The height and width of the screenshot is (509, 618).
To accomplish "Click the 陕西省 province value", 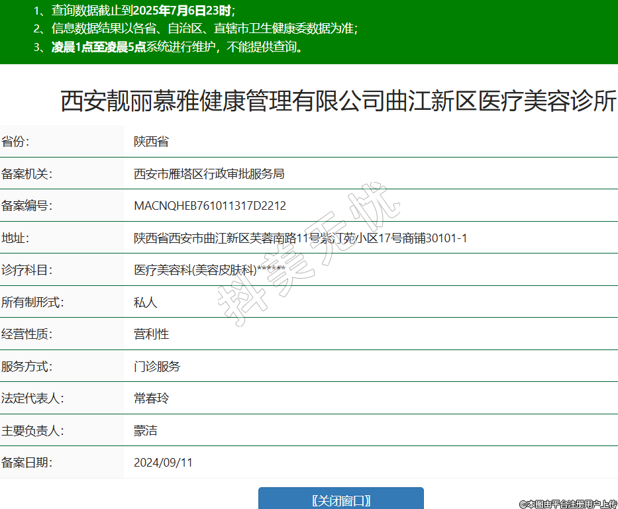I will click(x=151, y=142).
